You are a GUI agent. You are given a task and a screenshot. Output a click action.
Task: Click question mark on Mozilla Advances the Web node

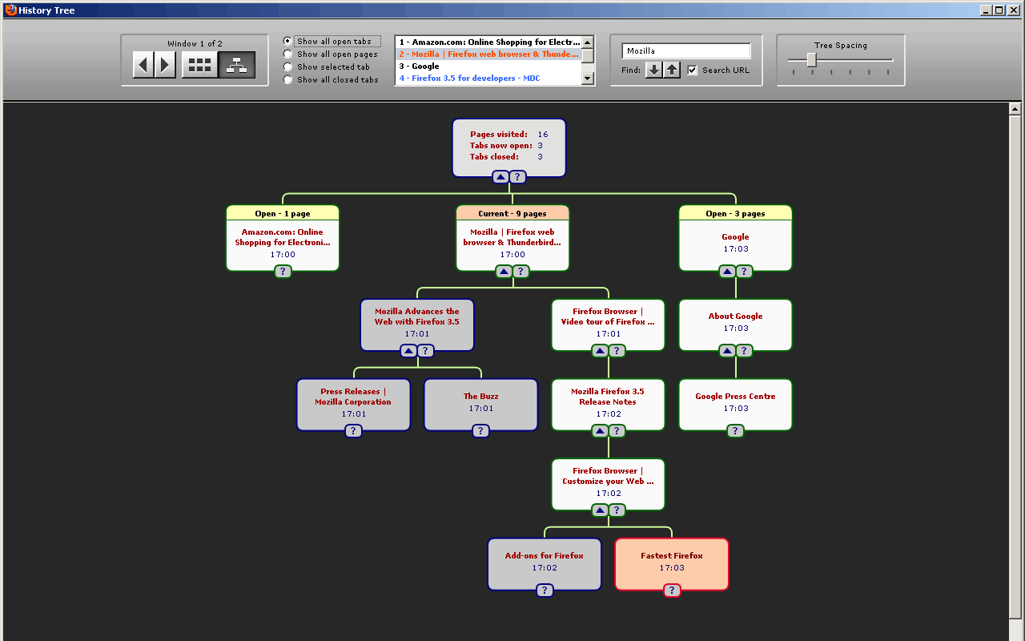click(425, 351)
